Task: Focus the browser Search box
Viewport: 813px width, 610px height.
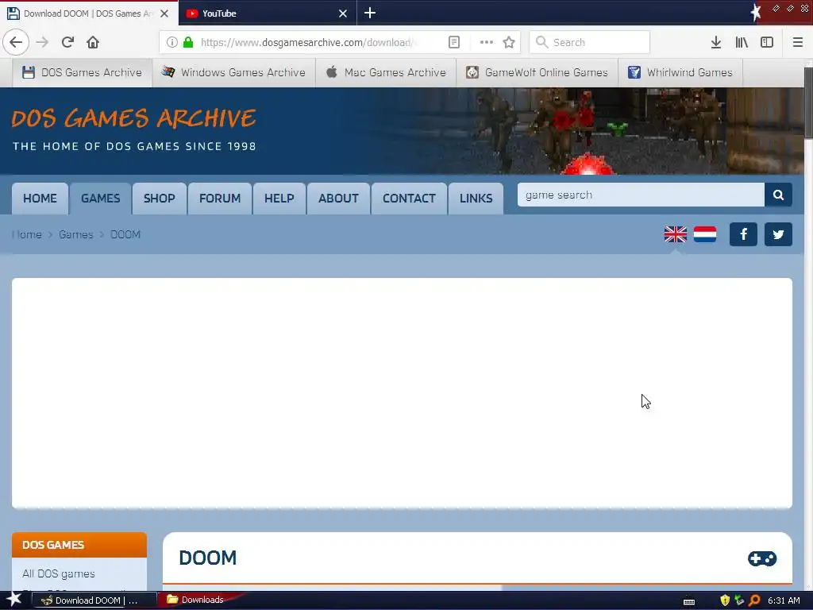Action: [x=590, y=42]
